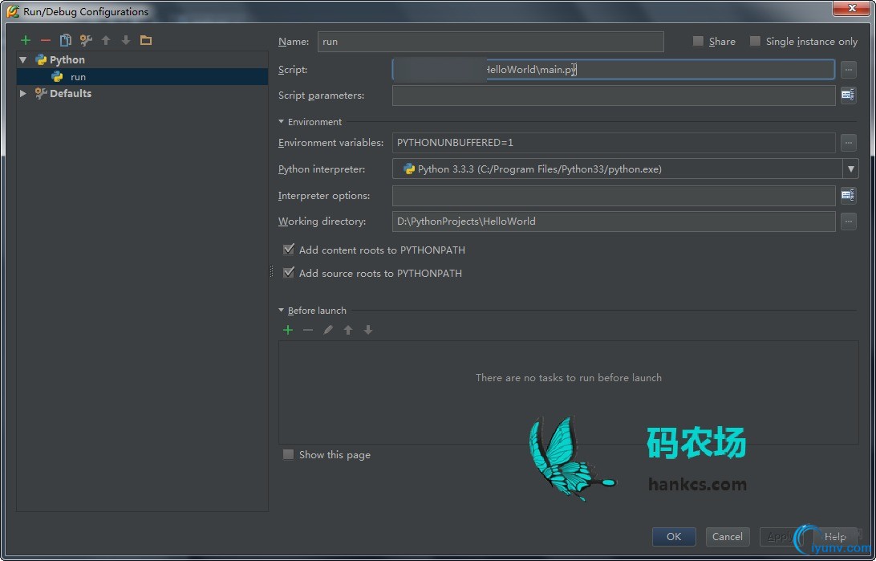Click into the Script path field
The height and width of the screenshot is (561, 876).
614,70
